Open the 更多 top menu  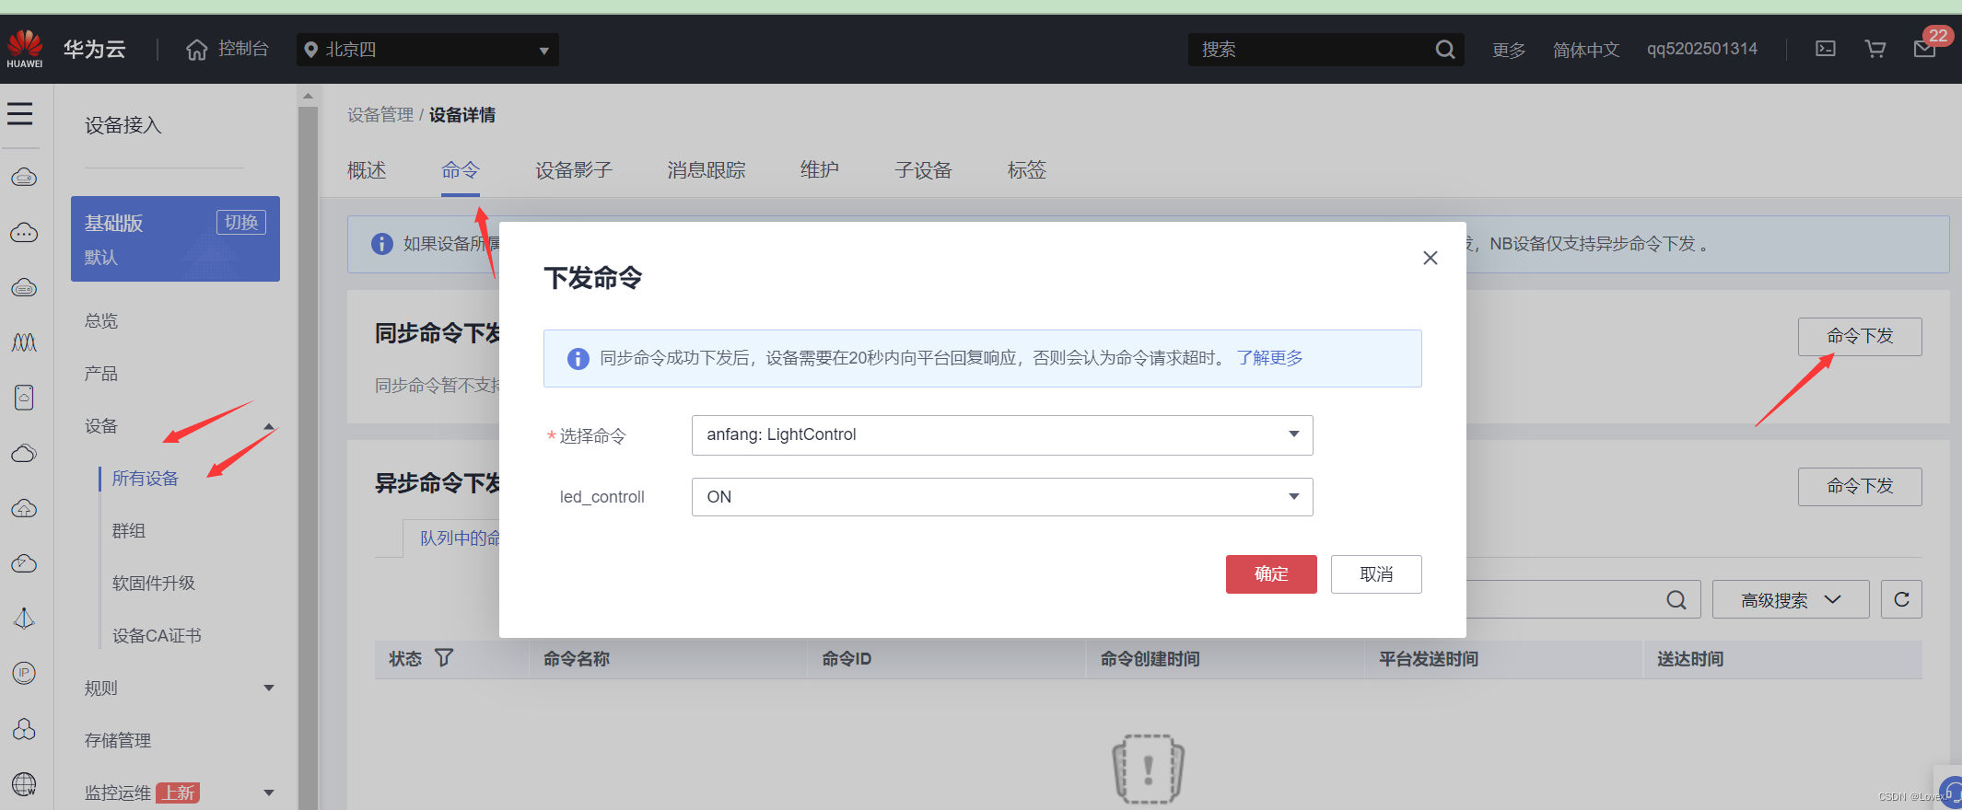pos(1509,50)
